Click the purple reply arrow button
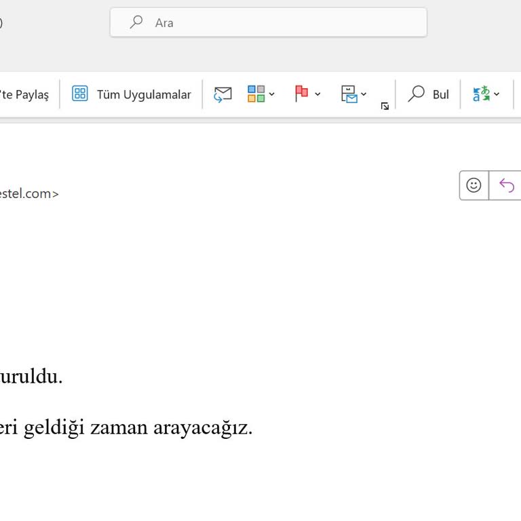This screenshot has height=521, width=521. (506, 185)
